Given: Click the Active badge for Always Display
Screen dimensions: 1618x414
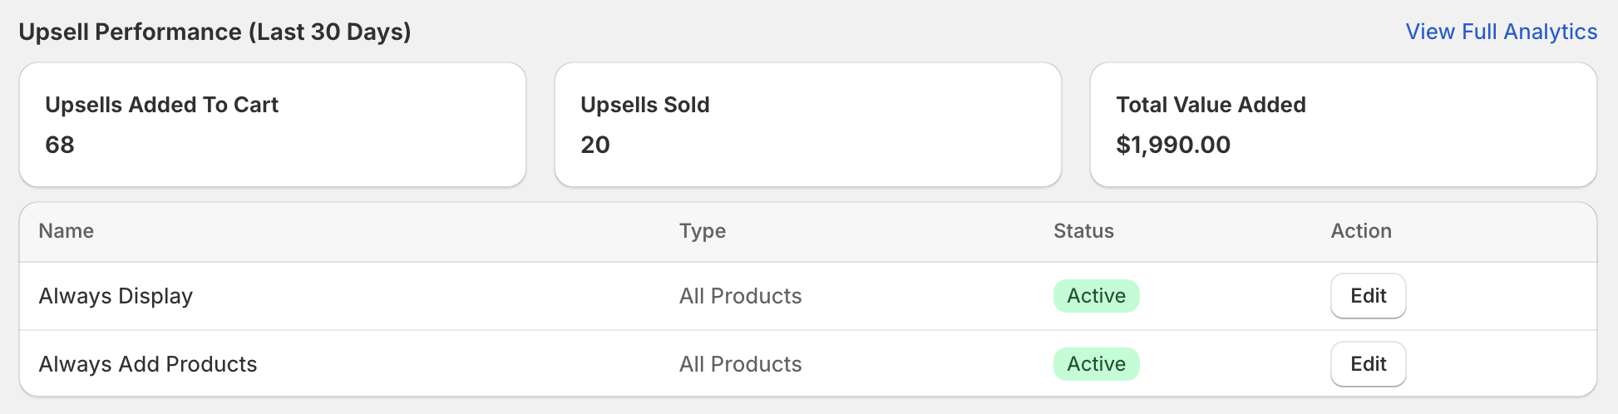Looking at the screenshot, I should point(1096,296).
